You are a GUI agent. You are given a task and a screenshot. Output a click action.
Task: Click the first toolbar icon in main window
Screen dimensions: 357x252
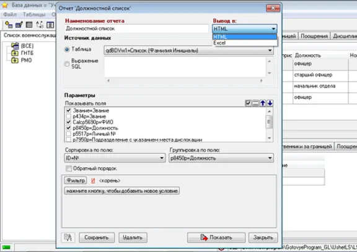point(9,25)
